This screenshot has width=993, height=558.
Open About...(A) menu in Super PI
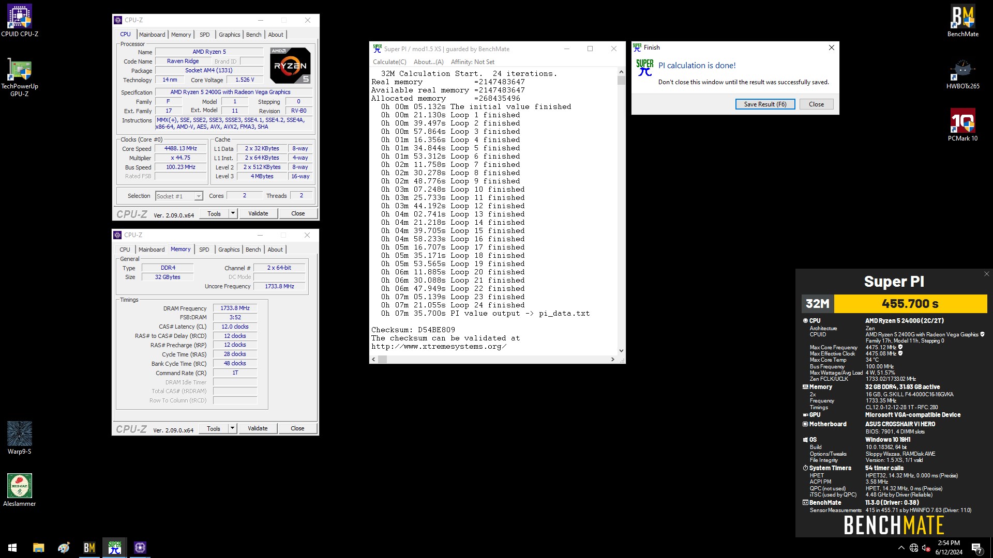[x=428, y=62]
